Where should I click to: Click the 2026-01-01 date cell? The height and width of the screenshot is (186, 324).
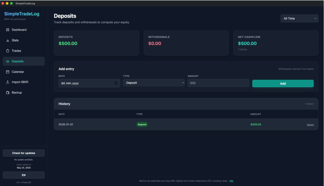(x=66, y=125)
